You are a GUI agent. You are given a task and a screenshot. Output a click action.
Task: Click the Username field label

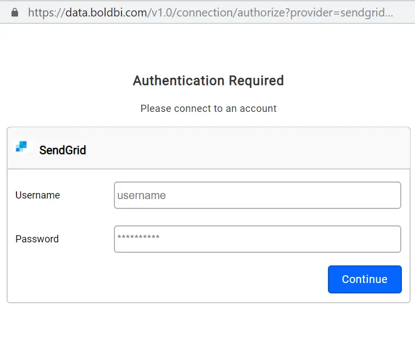point(38,195)
